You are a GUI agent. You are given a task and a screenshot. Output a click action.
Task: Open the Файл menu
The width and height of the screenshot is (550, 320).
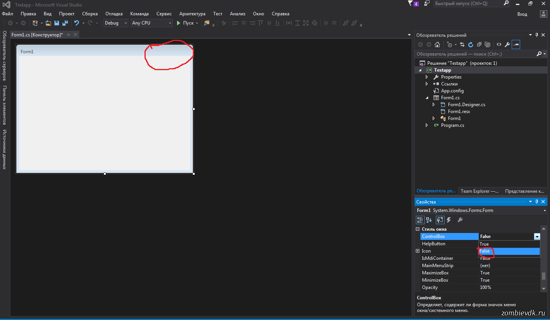click(x=7, y=14)
